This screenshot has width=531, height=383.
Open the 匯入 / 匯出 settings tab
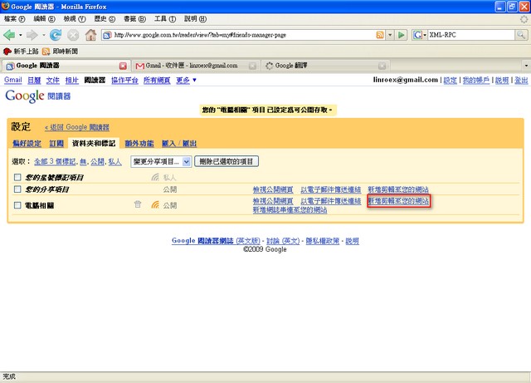tap(179, 144)
